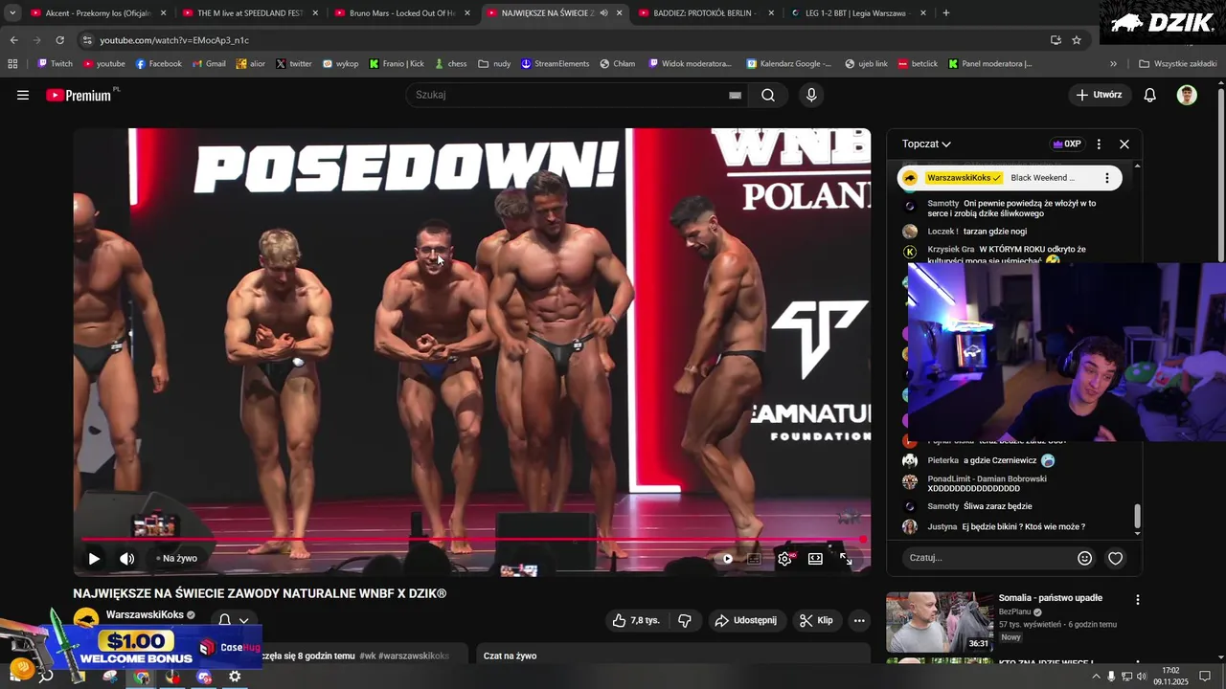
Task: Click the chat input field Czatuj...
Action: point(987,558)
